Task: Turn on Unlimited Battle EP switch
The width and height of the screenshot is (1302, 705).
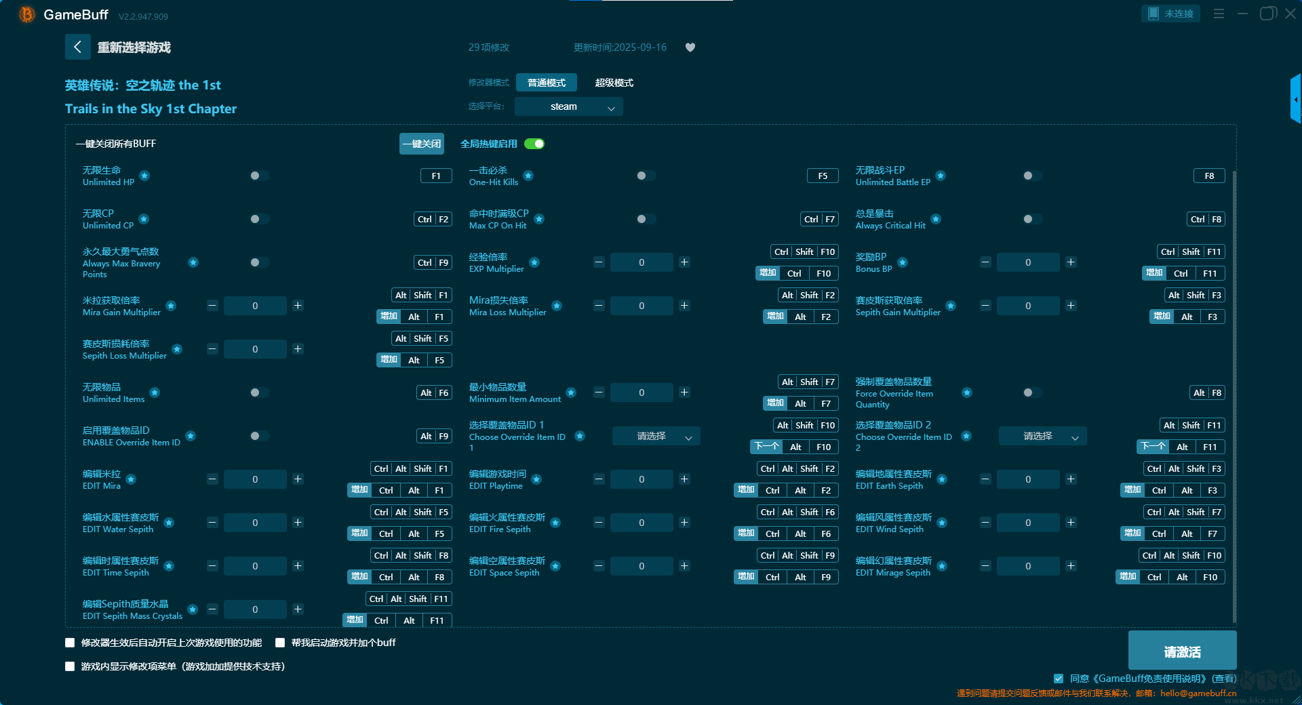Action: coord(1032,176)
